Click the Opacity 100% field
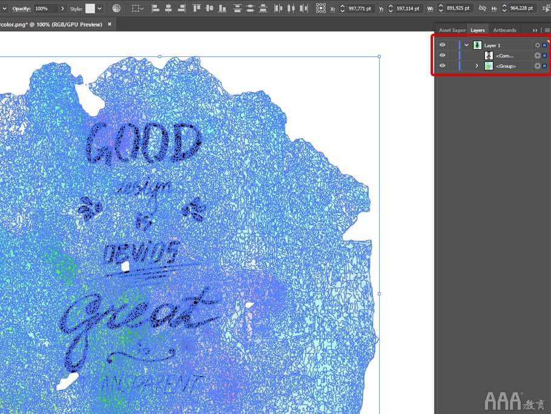The width and height of the screenshot is (551, 414). point(45,8)
